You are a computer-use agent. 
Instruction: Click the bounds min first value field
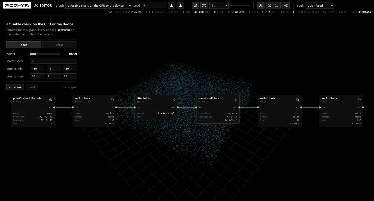point(38,69)
